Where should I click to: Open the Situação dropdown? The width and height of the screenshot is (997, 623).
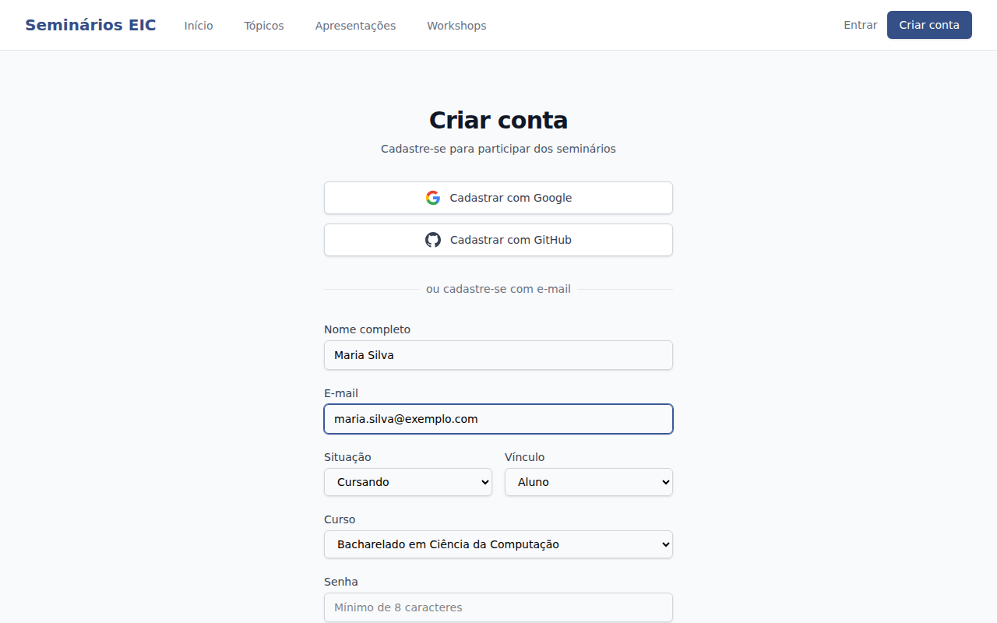[408, 482]
